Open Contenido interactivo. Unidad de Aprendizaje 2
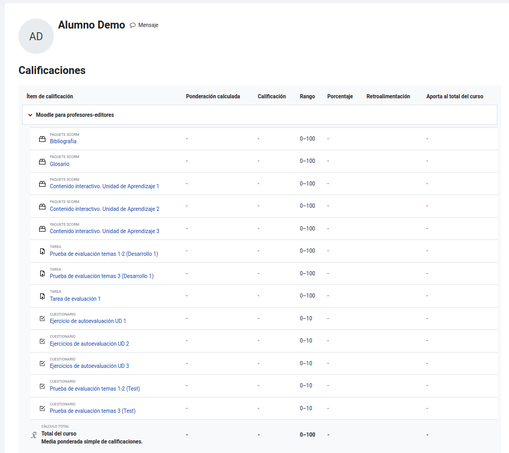 pyautogui.click(x=105, y=209)
